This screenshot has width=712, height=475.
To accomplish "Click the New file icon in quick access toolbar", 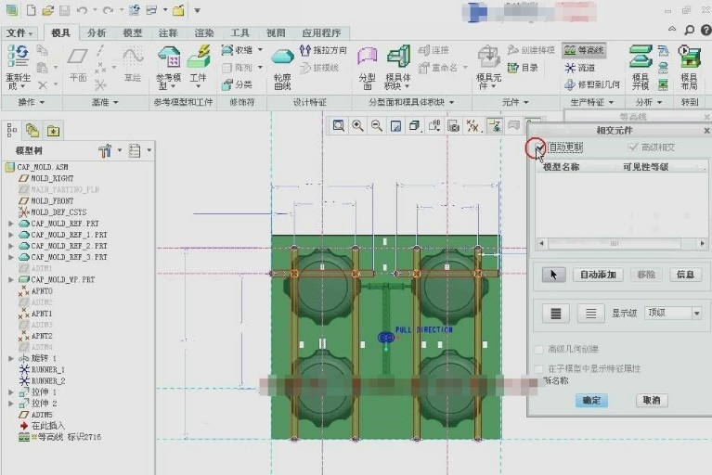I will (x=31, y=10).
